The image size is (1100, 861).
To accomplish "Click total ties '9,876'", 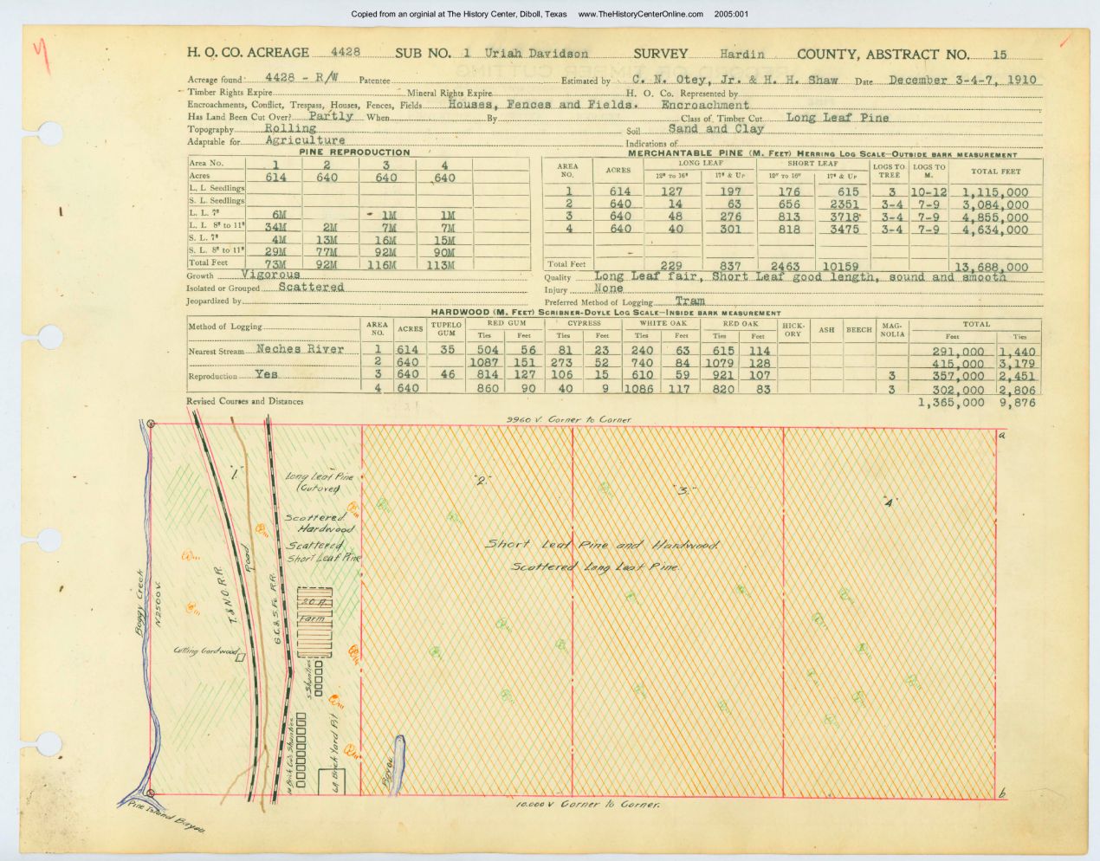I will (1018, 403).
